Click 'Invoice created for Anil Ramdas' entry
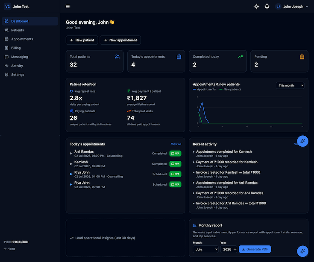 231,203
